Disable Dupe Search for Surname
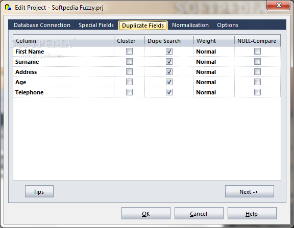 [x=169, y=61]
